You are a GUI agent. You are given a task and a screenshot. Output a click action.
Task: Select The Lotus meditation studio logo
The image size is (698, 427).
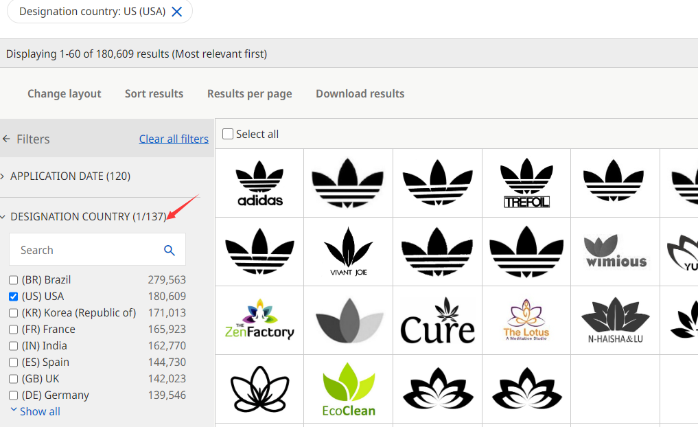tap(526, 321)
